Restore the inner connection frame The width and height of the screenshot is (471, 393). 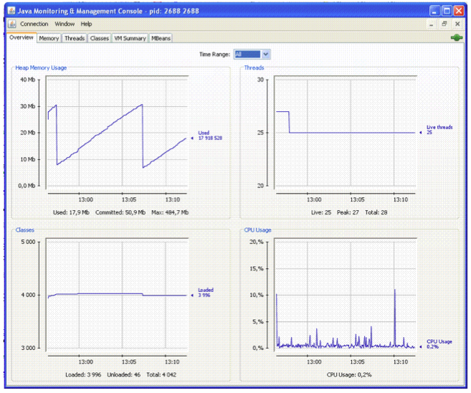pyautogui.click(x=444, y=24)
